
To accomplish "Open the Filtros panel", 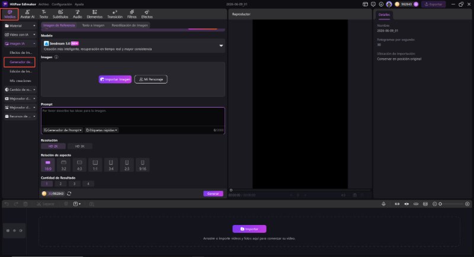I will (x=132, y=14).
